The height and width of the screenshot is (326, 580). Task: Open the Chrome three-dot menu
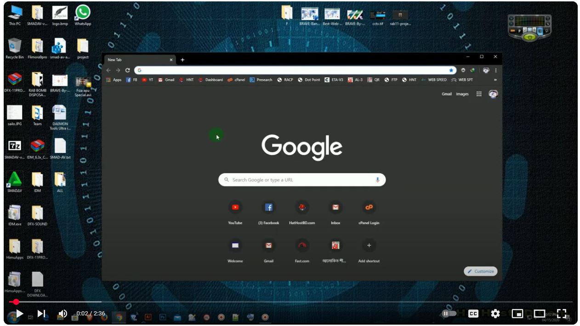point(496,70)
